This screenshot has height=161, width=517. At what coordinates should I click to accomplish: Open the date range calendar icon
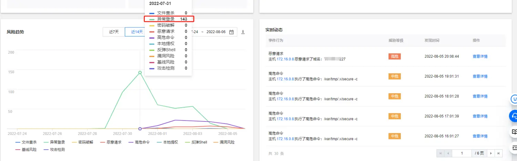pyautogui.click(x=232, y=32)
